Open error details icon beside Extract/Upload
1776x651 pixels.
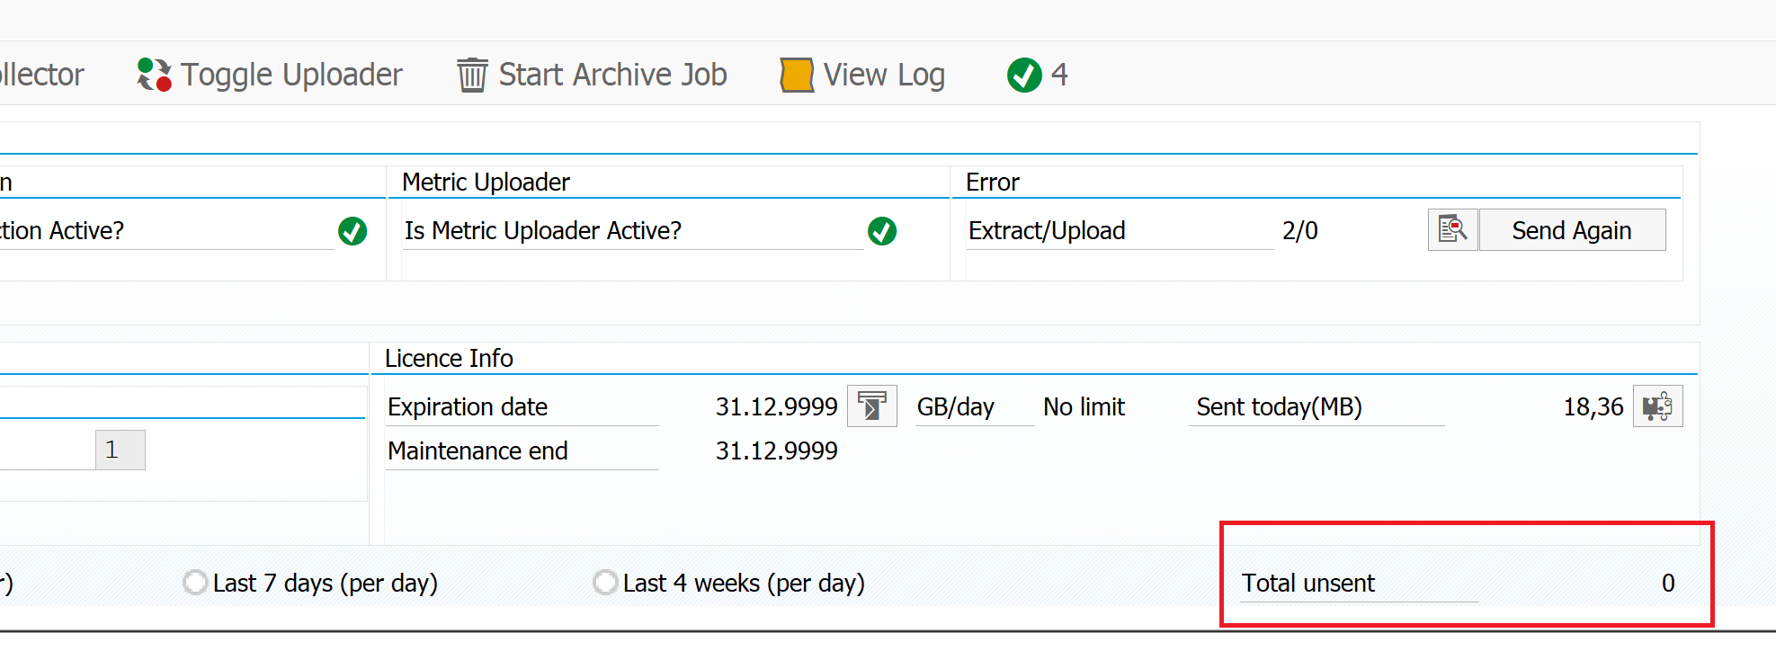pyautogui.click(x=1452, y=230)
